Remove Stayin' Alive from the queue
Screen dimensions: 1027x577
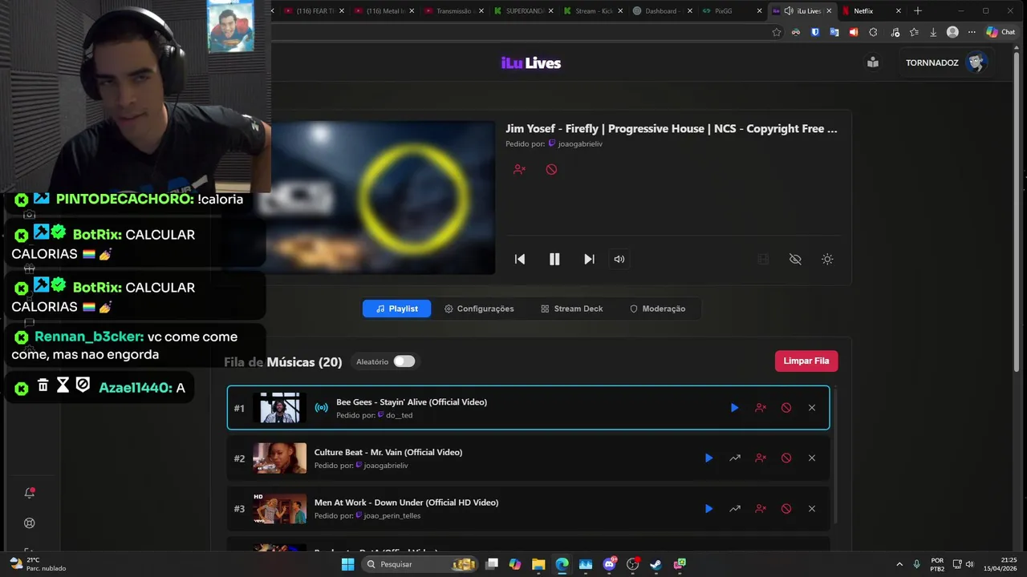pyautogui.click(x=812, y=408)
